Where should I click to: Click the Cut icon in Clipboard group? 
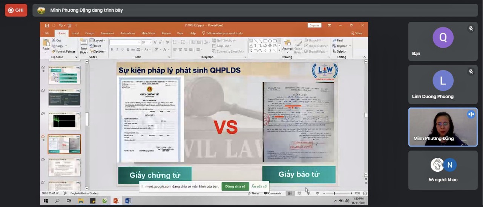tap(56, 40)
